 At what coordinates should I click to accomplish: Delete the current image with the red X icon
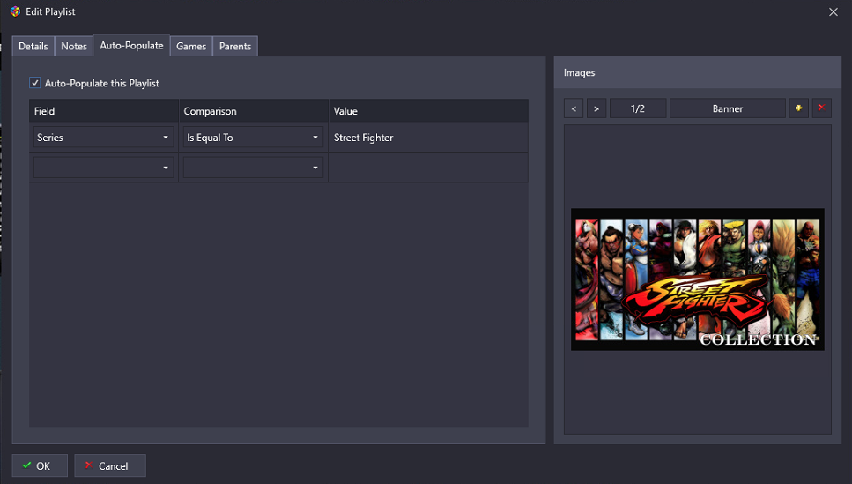[821, 108]
